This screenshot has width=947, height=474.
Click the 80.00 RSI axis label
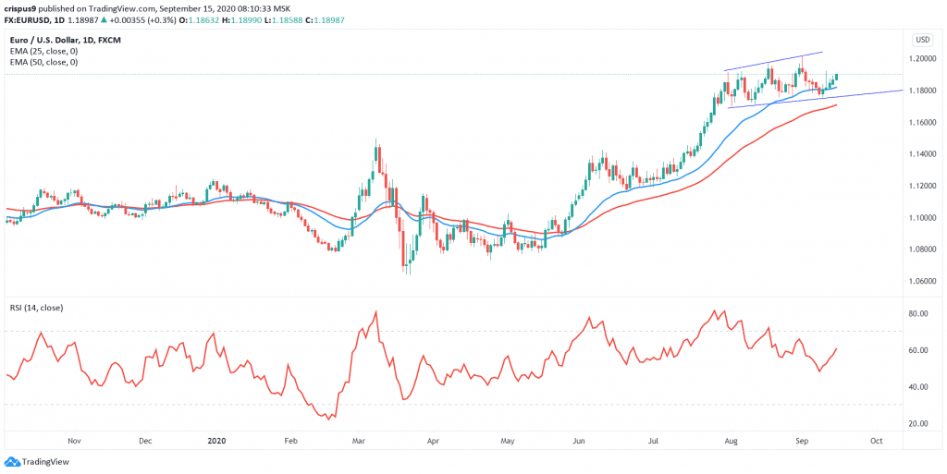pyautogui.click(x=919, y=314)
